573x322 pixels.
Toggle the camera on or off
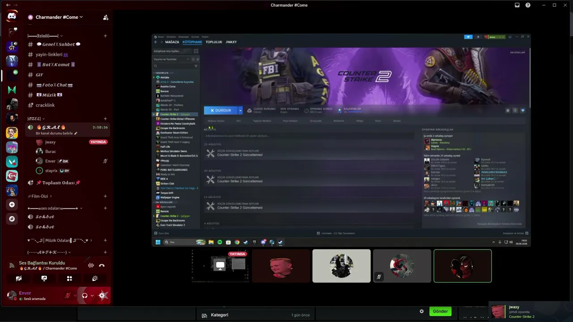(19, 278)
